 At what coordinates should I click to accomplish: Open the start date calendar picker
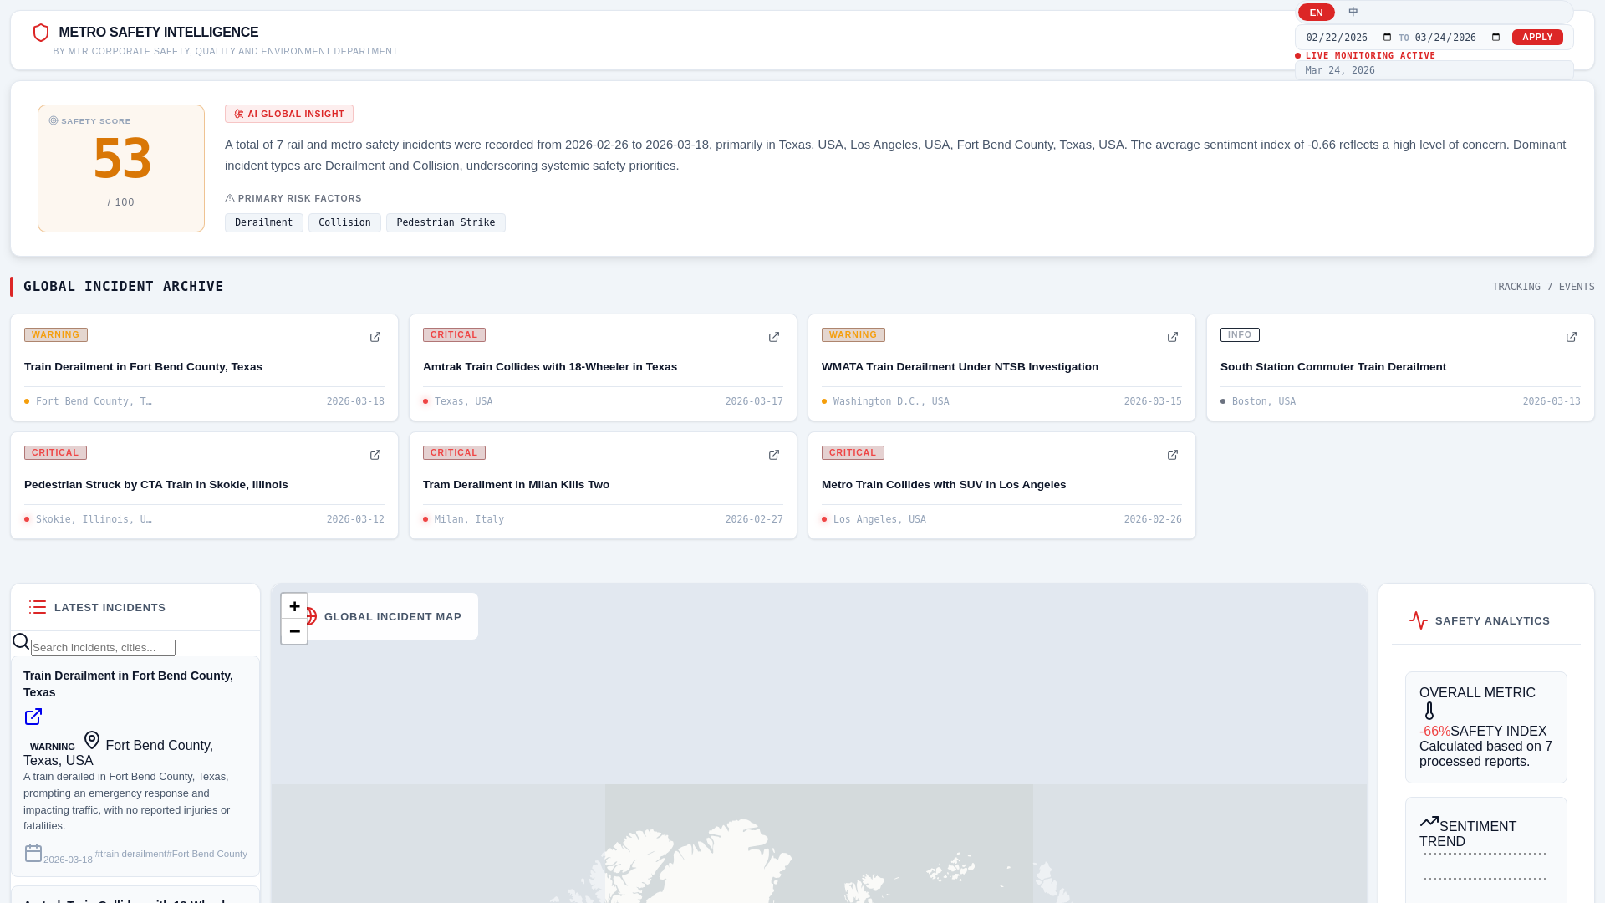(x=1388, y=38)
